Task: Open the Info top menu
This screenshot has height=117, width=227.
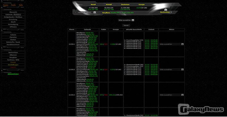Action: pos(21,5)
